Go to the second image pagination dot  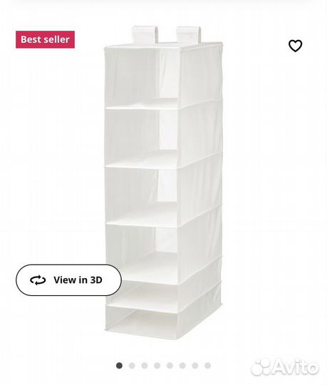(132, 366)
